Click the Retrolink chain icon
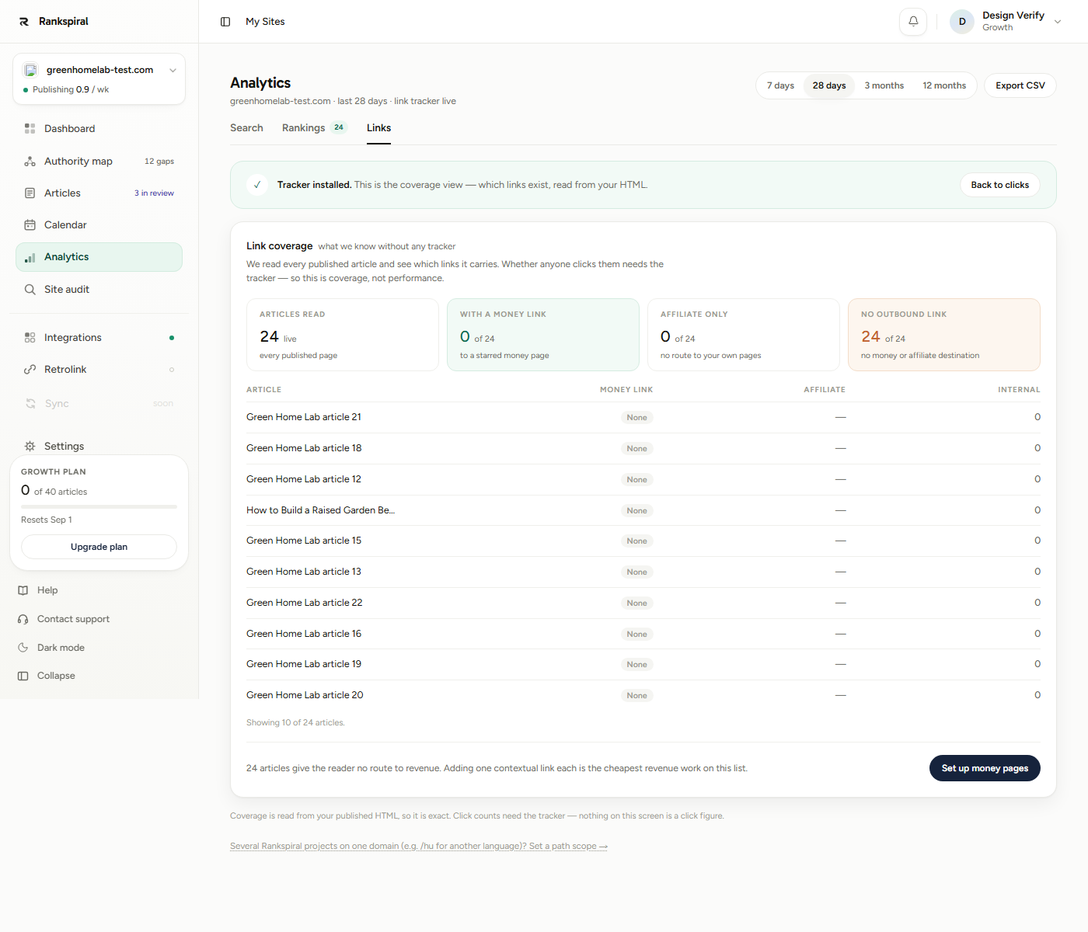 (30, 370)
